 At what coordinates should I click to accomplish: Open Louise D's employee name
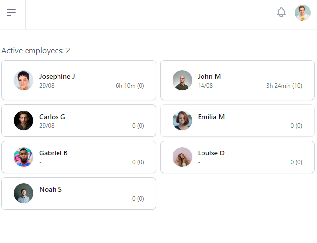211,153
